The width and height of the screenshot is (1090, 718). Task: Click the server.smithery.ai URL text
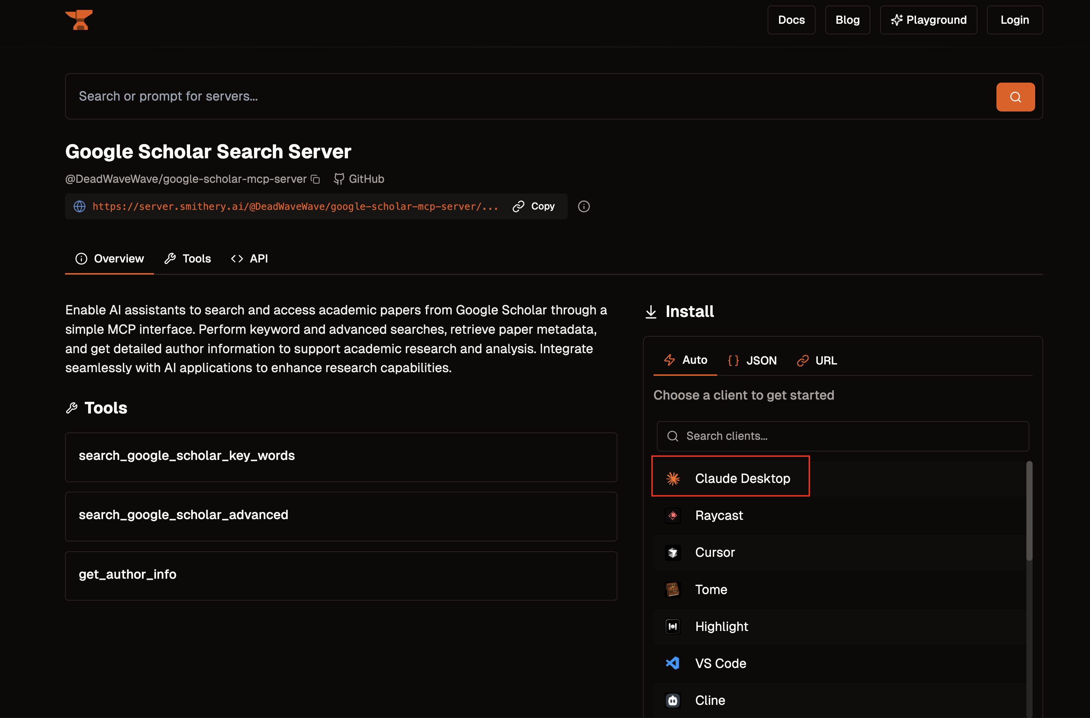[x=295, y=207]
